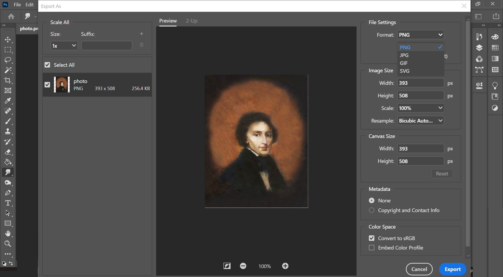Viewport: 503px width, 277px height.
Task: Click the Reset canvas size button
Action: pos(442,174)
